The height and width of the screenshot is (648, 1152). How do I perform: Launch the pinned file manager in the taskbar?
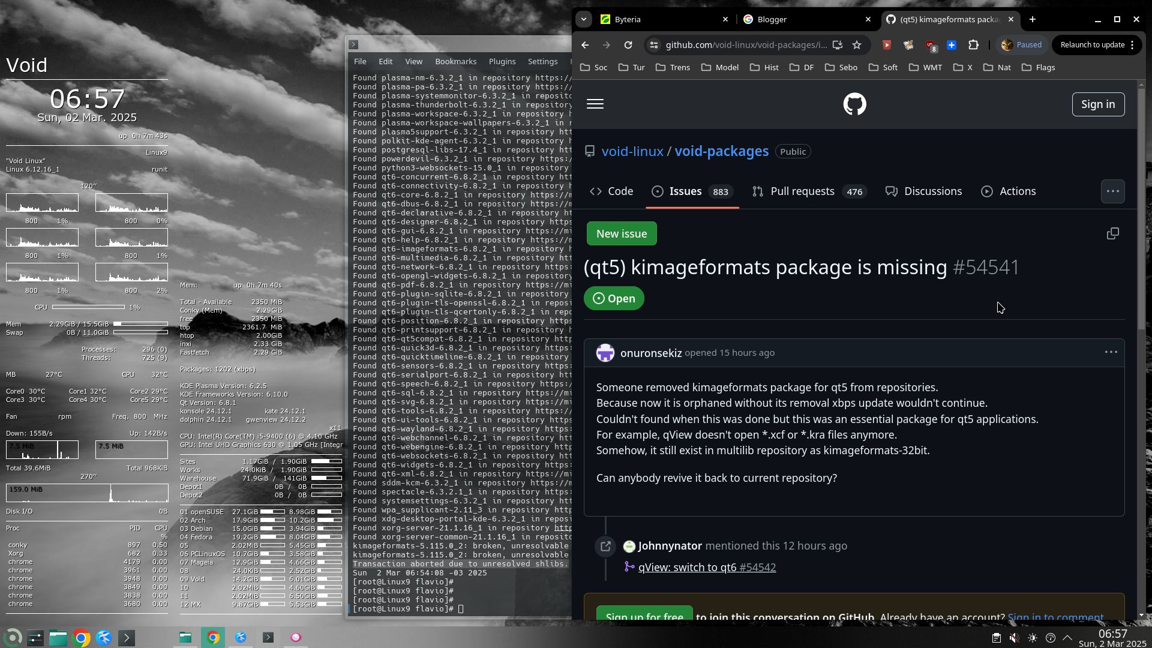(58, 637)
